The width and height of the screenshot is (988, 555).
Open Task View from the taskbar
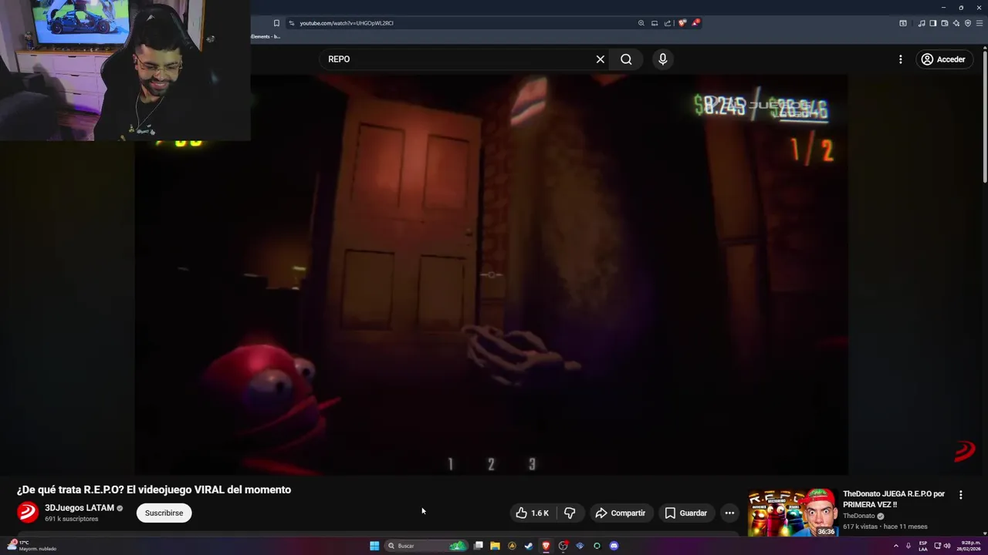coord(479,546)
